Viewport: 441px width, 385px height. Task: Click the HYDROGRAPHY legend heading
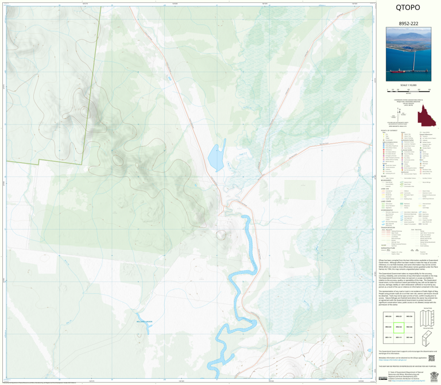[x=387, y=210]
